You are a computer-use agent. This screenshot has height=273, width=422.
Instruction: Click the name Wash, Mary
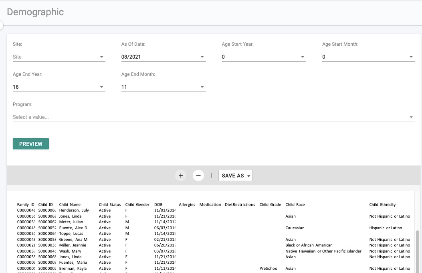70,251
